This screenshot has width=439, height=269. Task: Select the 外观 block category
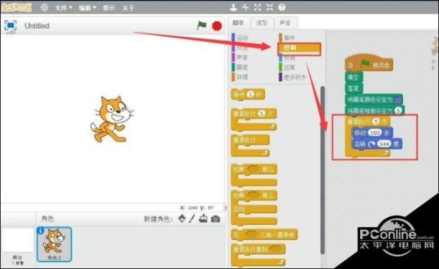(240, 48)
